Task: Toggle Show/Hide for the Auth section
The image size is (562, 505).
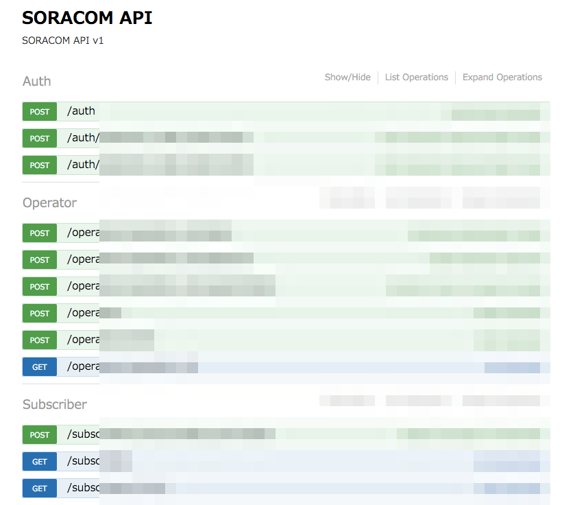Action: 347,77
